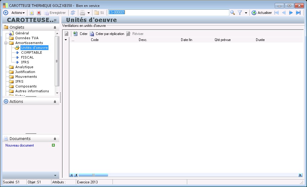This screenshot has height=187, width=307.
Task: Click the Nouveau document link
Action: click(20, 145)
